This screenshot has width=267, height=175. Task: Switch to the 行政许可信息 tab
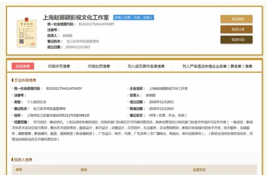tap(59, 66)
